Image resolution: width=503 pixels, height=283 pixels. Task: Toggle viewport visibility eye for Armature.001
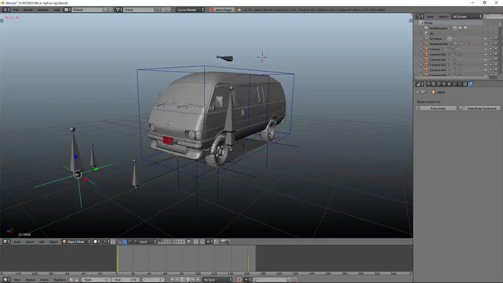coord(486,44)
